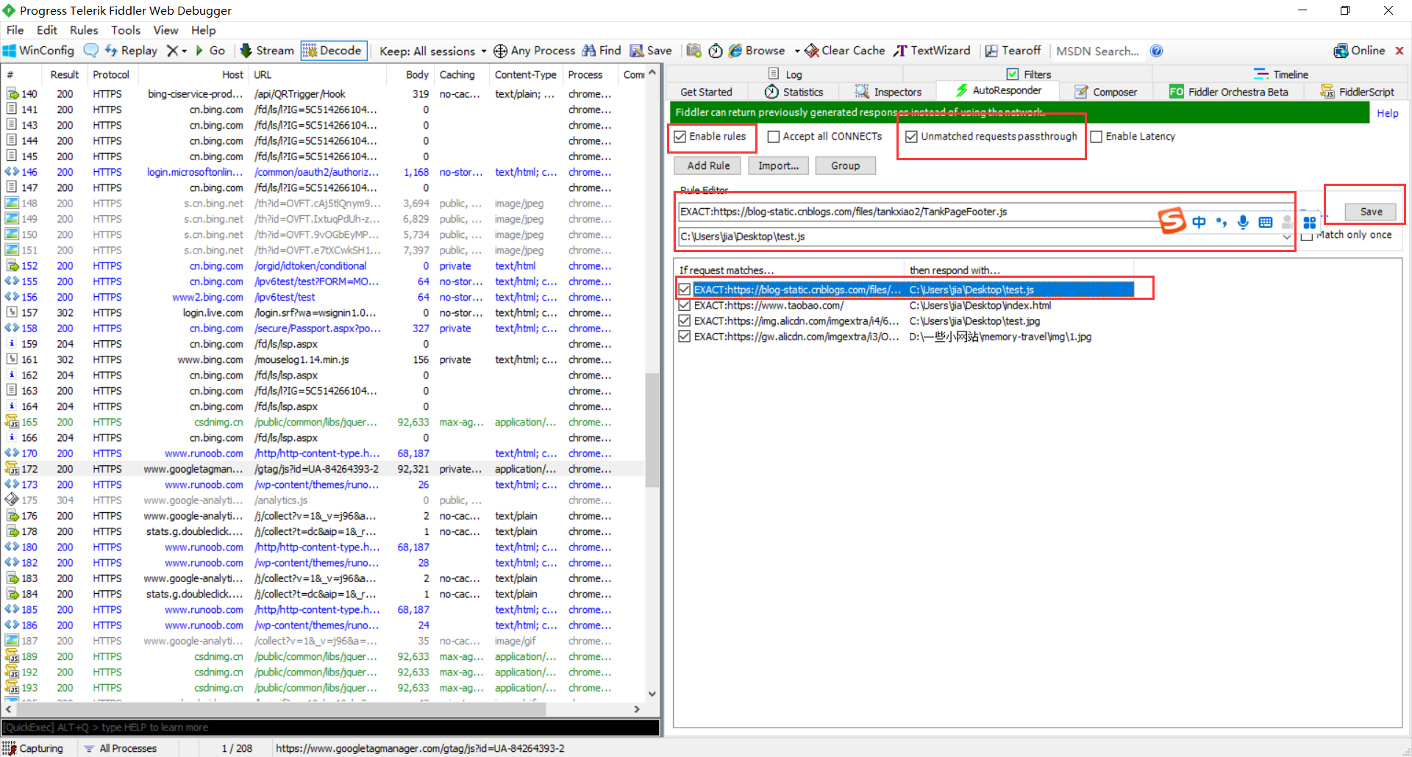Click the Sogou input method S logo

click(1172, 220)
